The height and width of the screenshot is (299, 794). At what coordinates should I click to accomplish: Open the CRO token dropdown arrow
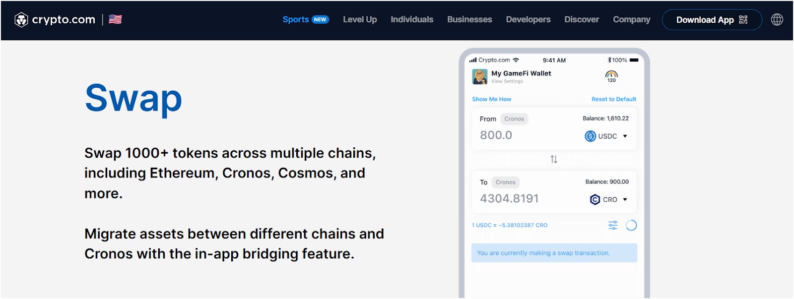(625, 199)
